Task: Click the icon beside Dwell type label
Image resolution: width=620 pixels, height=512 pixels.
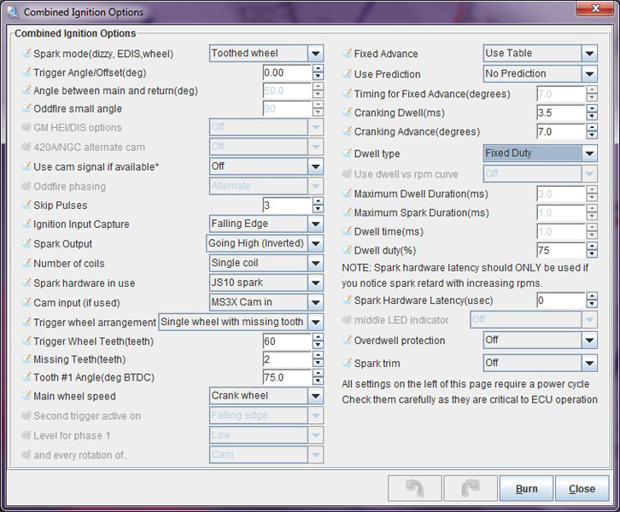Action: click(347, 154)
